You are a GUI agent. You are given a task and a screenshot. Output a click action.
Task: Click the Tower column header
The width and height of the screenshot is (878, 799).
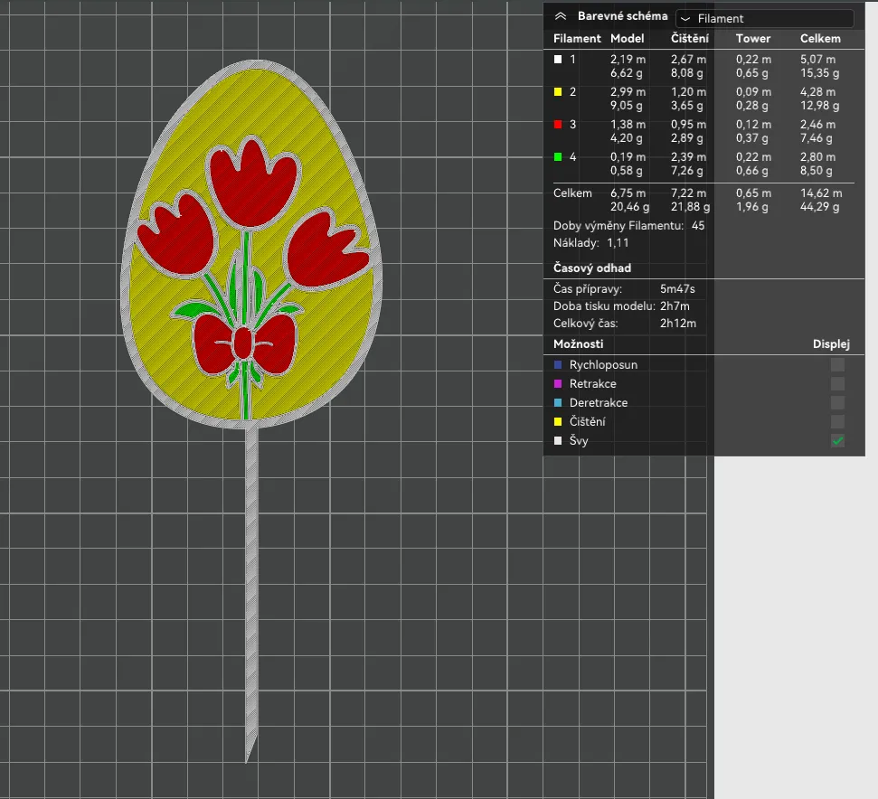pyautogui.click(x=752, y=38)
